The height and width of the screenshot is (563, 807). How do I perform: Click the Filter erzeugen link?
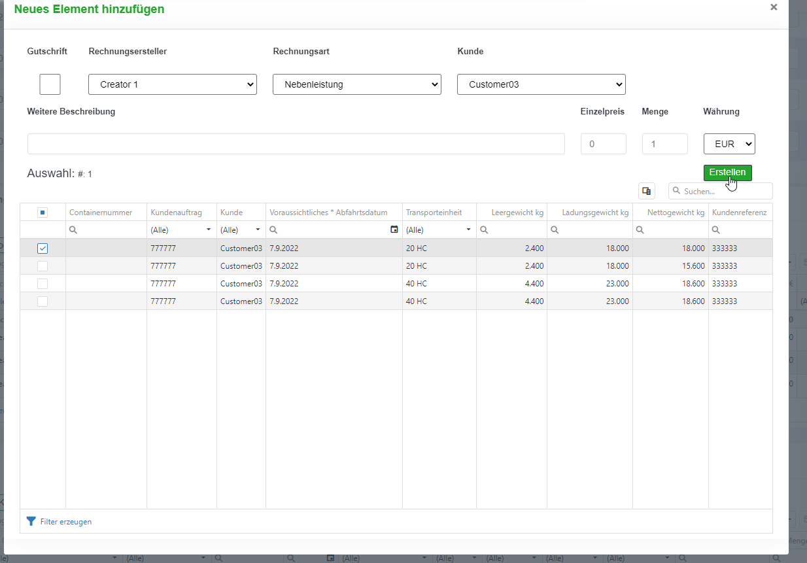click(65, 522)
